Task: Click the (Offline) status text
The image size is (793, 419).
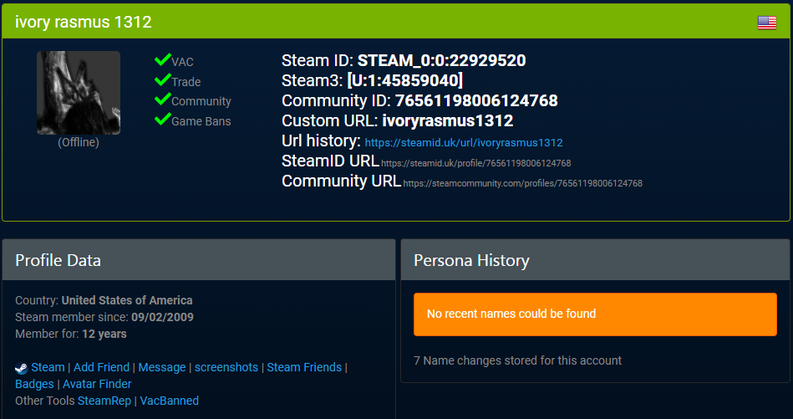Action: click(x=79, y=142)
